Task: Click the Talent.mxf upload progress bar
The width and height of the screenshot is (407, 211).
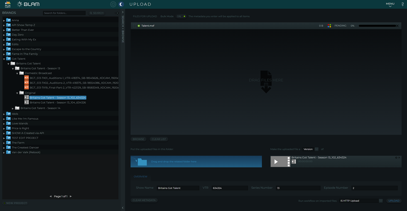Action: tap(377, 26)
